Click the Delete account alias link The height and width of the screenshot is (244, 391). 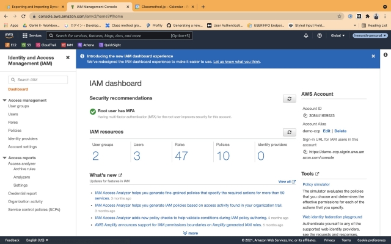pyautogui.click(x=340, y=131)
